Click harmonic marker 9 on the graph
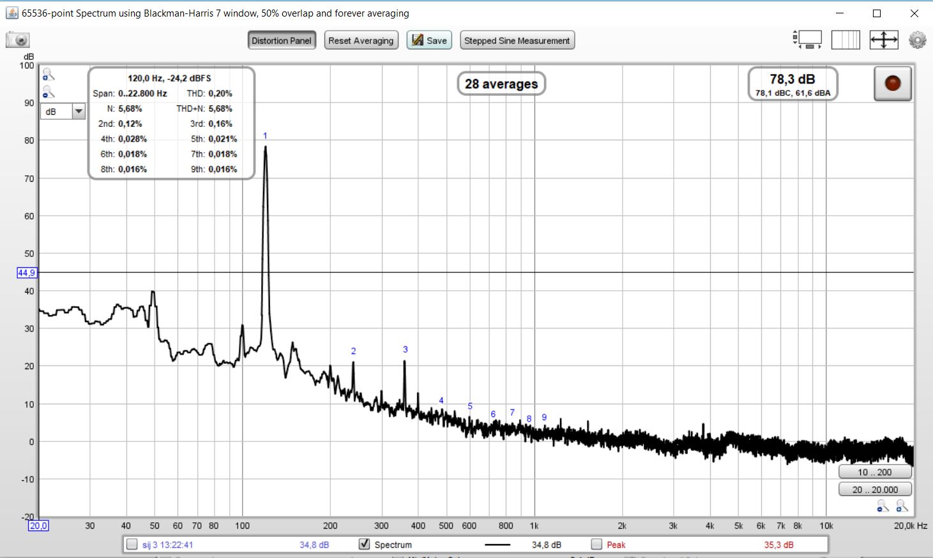The width and height of the screenshot is (933, 558). [x=544, y=418]
